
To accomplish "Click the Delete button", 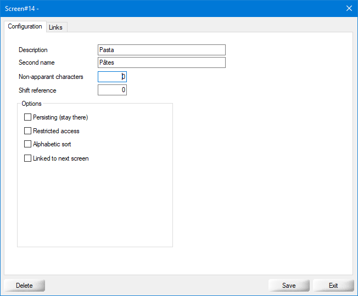I will click(24, 286).
